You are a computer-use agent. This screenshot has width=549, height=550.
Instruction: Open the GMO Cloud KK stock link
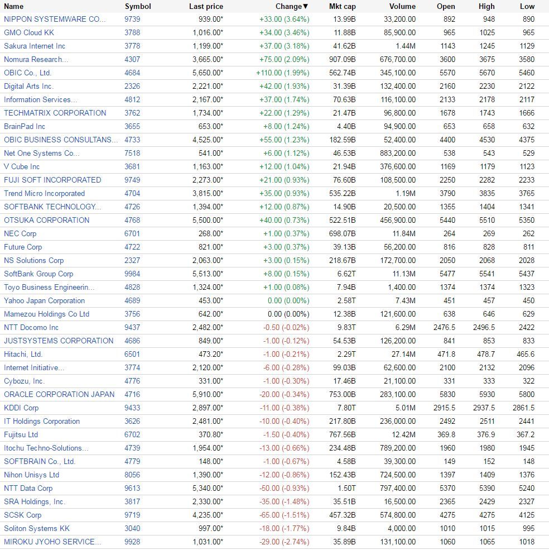pyautogui.click(x=29, y=32)
